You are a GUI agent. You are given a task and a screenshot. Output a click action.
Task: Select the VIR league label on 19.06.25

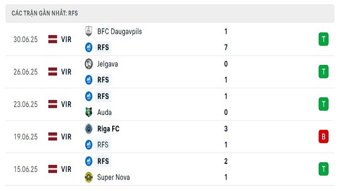click(x=66, y=137)
